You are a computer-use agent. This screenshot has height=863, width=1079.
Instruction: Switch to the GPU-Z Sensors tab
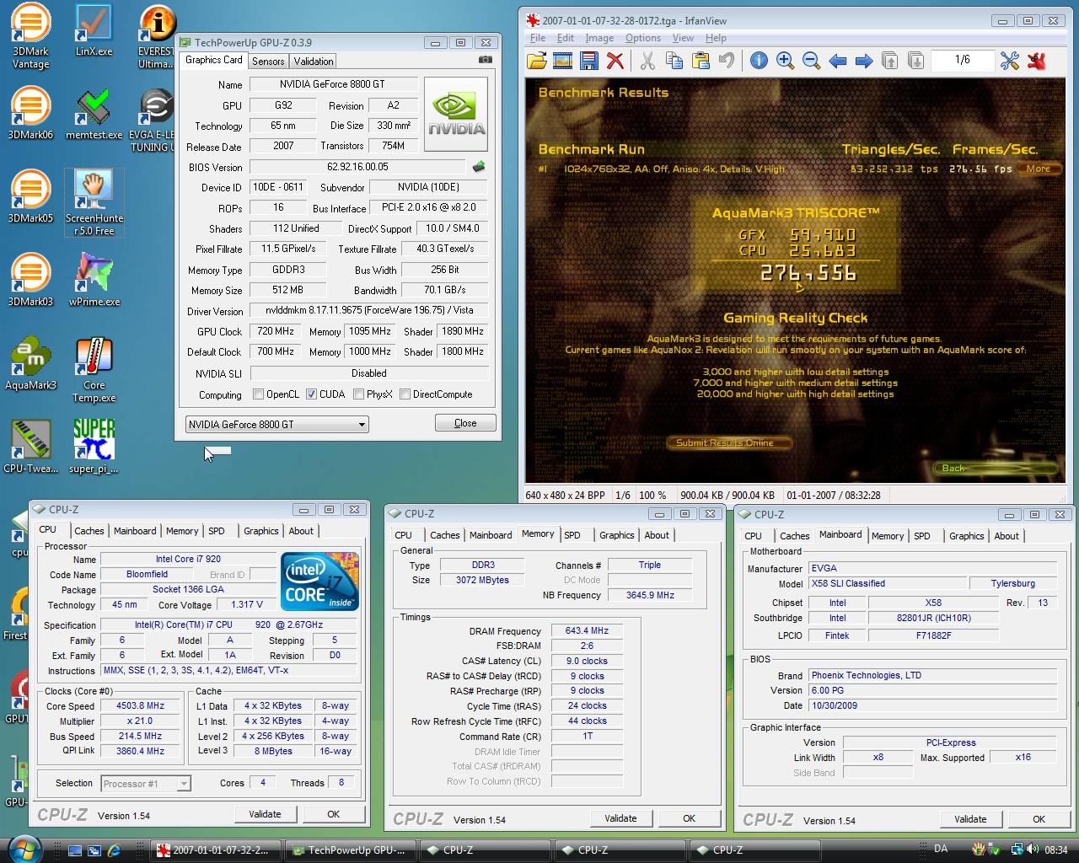pos(268,61)
